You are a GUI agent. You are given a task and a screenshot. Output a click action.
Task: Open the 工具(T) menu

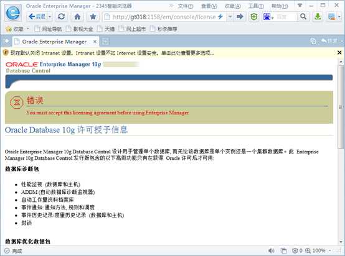tap(256, 6)
